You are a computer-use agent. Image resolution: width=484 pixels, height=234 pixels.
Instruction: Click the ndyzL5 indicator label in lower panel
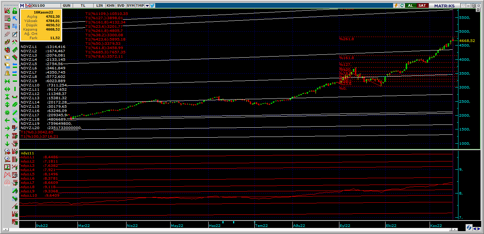click(27, 174)
